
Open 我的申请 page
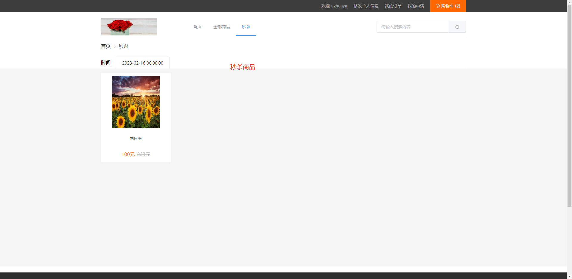(416, 6)
